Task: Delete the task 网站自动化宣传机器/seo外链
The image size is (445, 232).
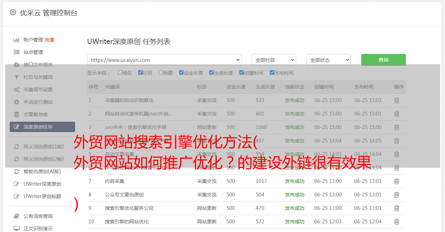Action: tap(397, 114)
